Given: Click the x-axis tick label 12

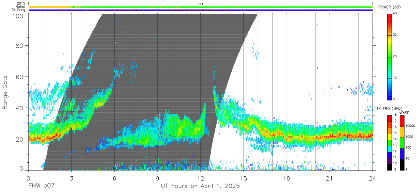Looking at the screenshot, I should 201,178.
